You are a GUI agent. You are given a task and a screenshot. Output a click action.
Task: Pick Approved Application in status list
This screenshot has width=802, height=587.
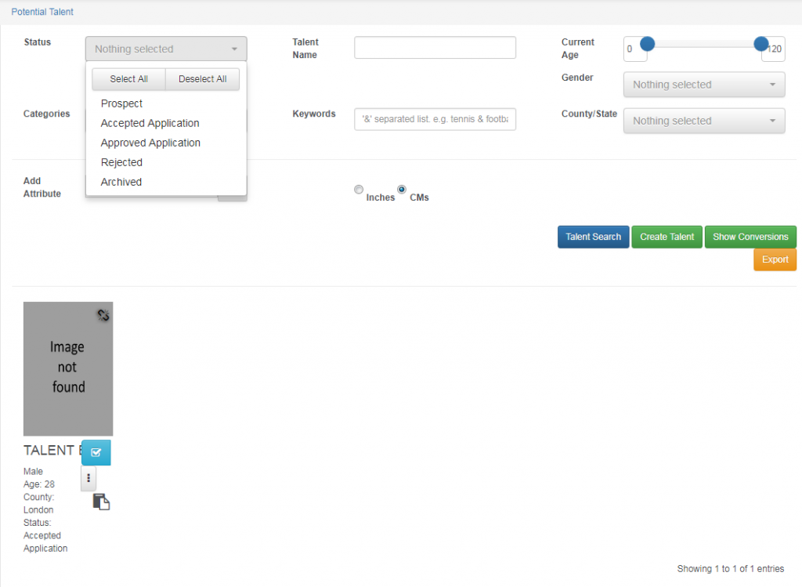point(150,143)
